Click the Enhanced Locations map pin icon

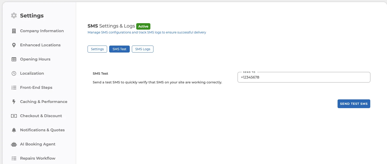(14, 45)
